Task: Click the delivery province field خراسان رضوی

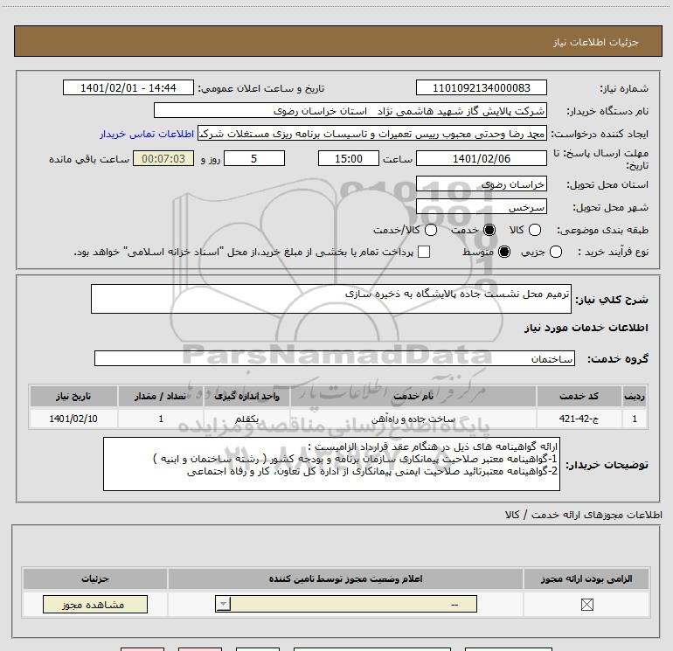Action: tap(481, 184)
